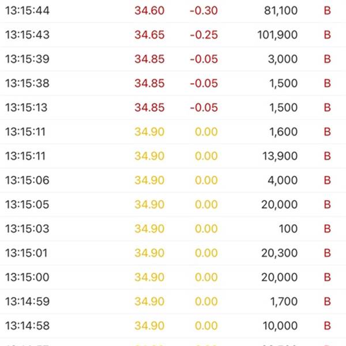Select the 13:15:44 trade row
The image size is (346, 346).
pos(173,10)
